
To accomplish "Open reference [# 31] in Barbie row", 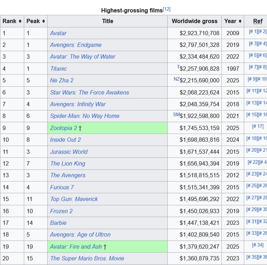I will [x=252, y=221].
